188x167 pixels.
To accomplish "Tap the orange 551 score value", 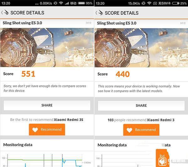I will (x=28, y=74).
